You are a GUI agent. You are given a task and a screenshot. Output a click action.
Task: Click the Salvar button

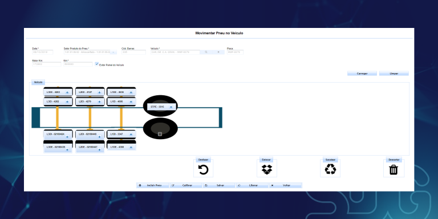pos(219,185)
